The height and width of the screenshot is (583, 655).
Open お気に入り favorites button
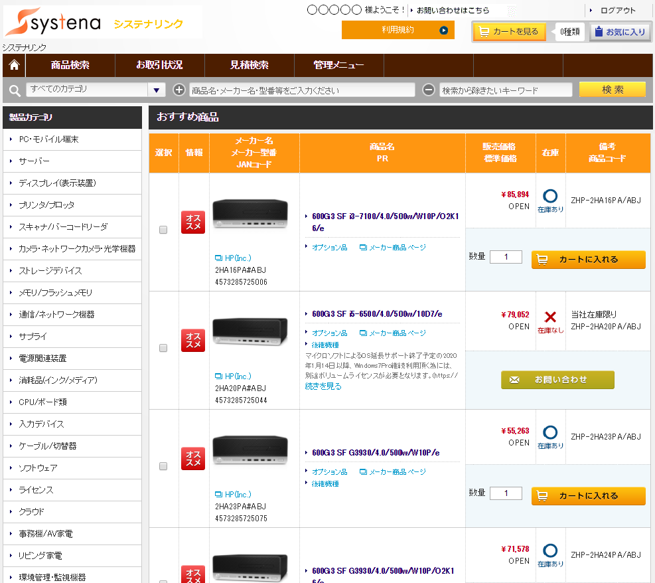pos(620,32)
